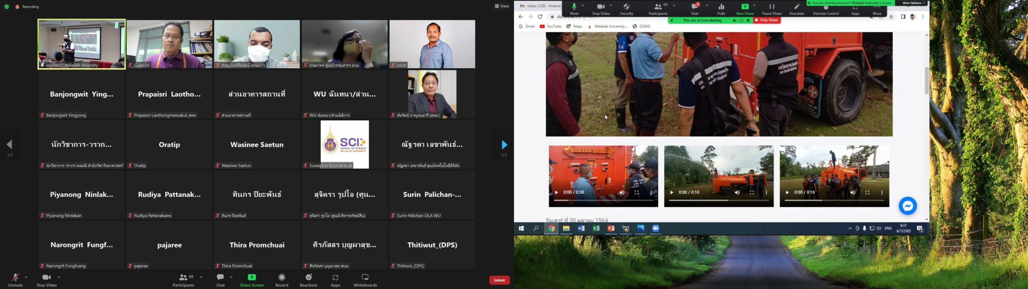The height and width of the screenshot is (289, 1028).
Task: Unmute the microphone in bottom toolbar
Action: [15, 277]
